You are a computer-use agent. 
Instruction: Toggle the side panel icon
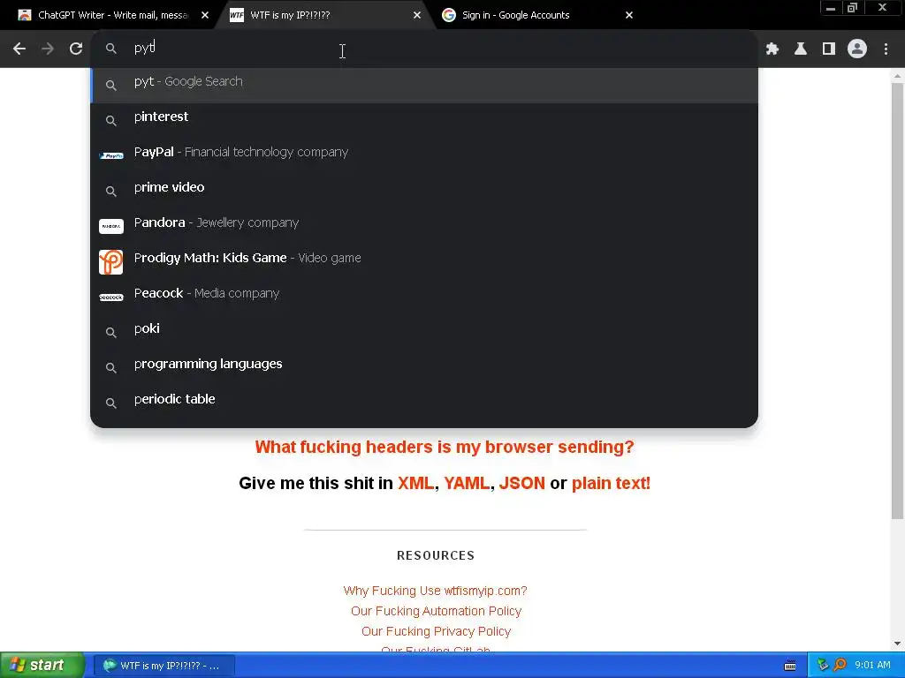pos(829,49)
